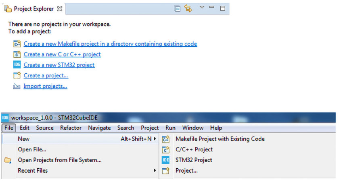Click the C/C++ project icon beside second link
This screenshot has height=186, width=339.
coord(17,54)
